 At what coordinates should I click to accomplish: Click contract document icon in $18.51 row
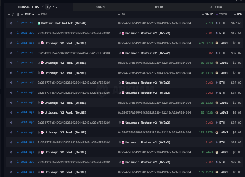(119, 33)
